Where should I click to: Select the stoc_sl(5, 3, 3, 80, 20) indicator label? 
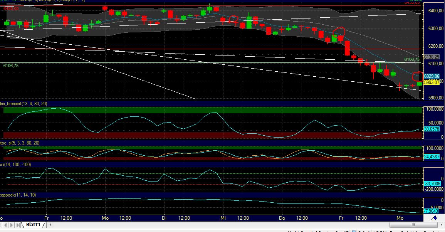[x=19, y=143]
